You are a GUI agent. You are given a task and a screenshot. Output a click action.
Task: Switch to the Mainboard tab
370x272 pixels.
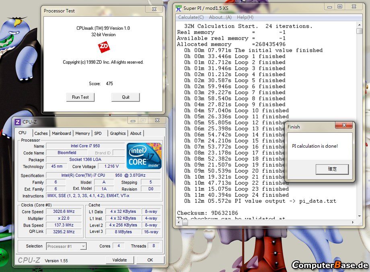pos(62,133)
